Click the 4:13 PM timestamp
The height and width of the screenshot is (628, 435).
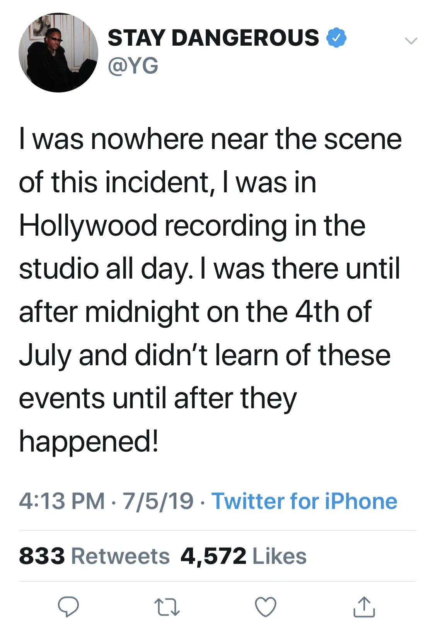62,501
